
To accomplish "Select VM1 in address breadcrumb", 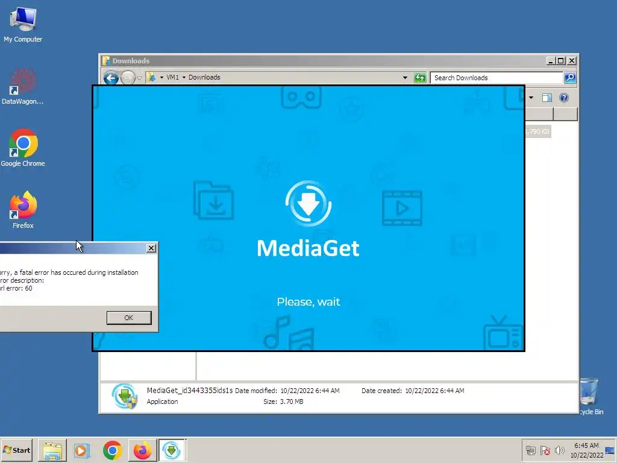I will click(172, 77).
